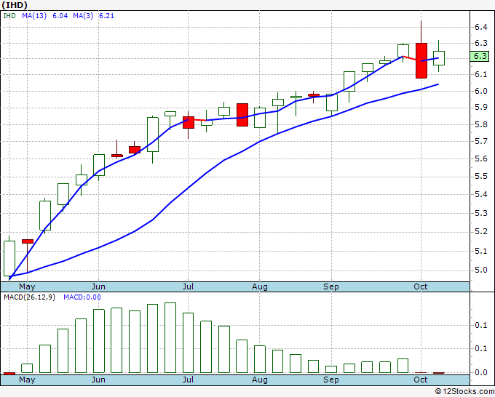This screenshot has height=397, width=495.
Task: Select the red candlestick in late July
Action: coord(242,115)
